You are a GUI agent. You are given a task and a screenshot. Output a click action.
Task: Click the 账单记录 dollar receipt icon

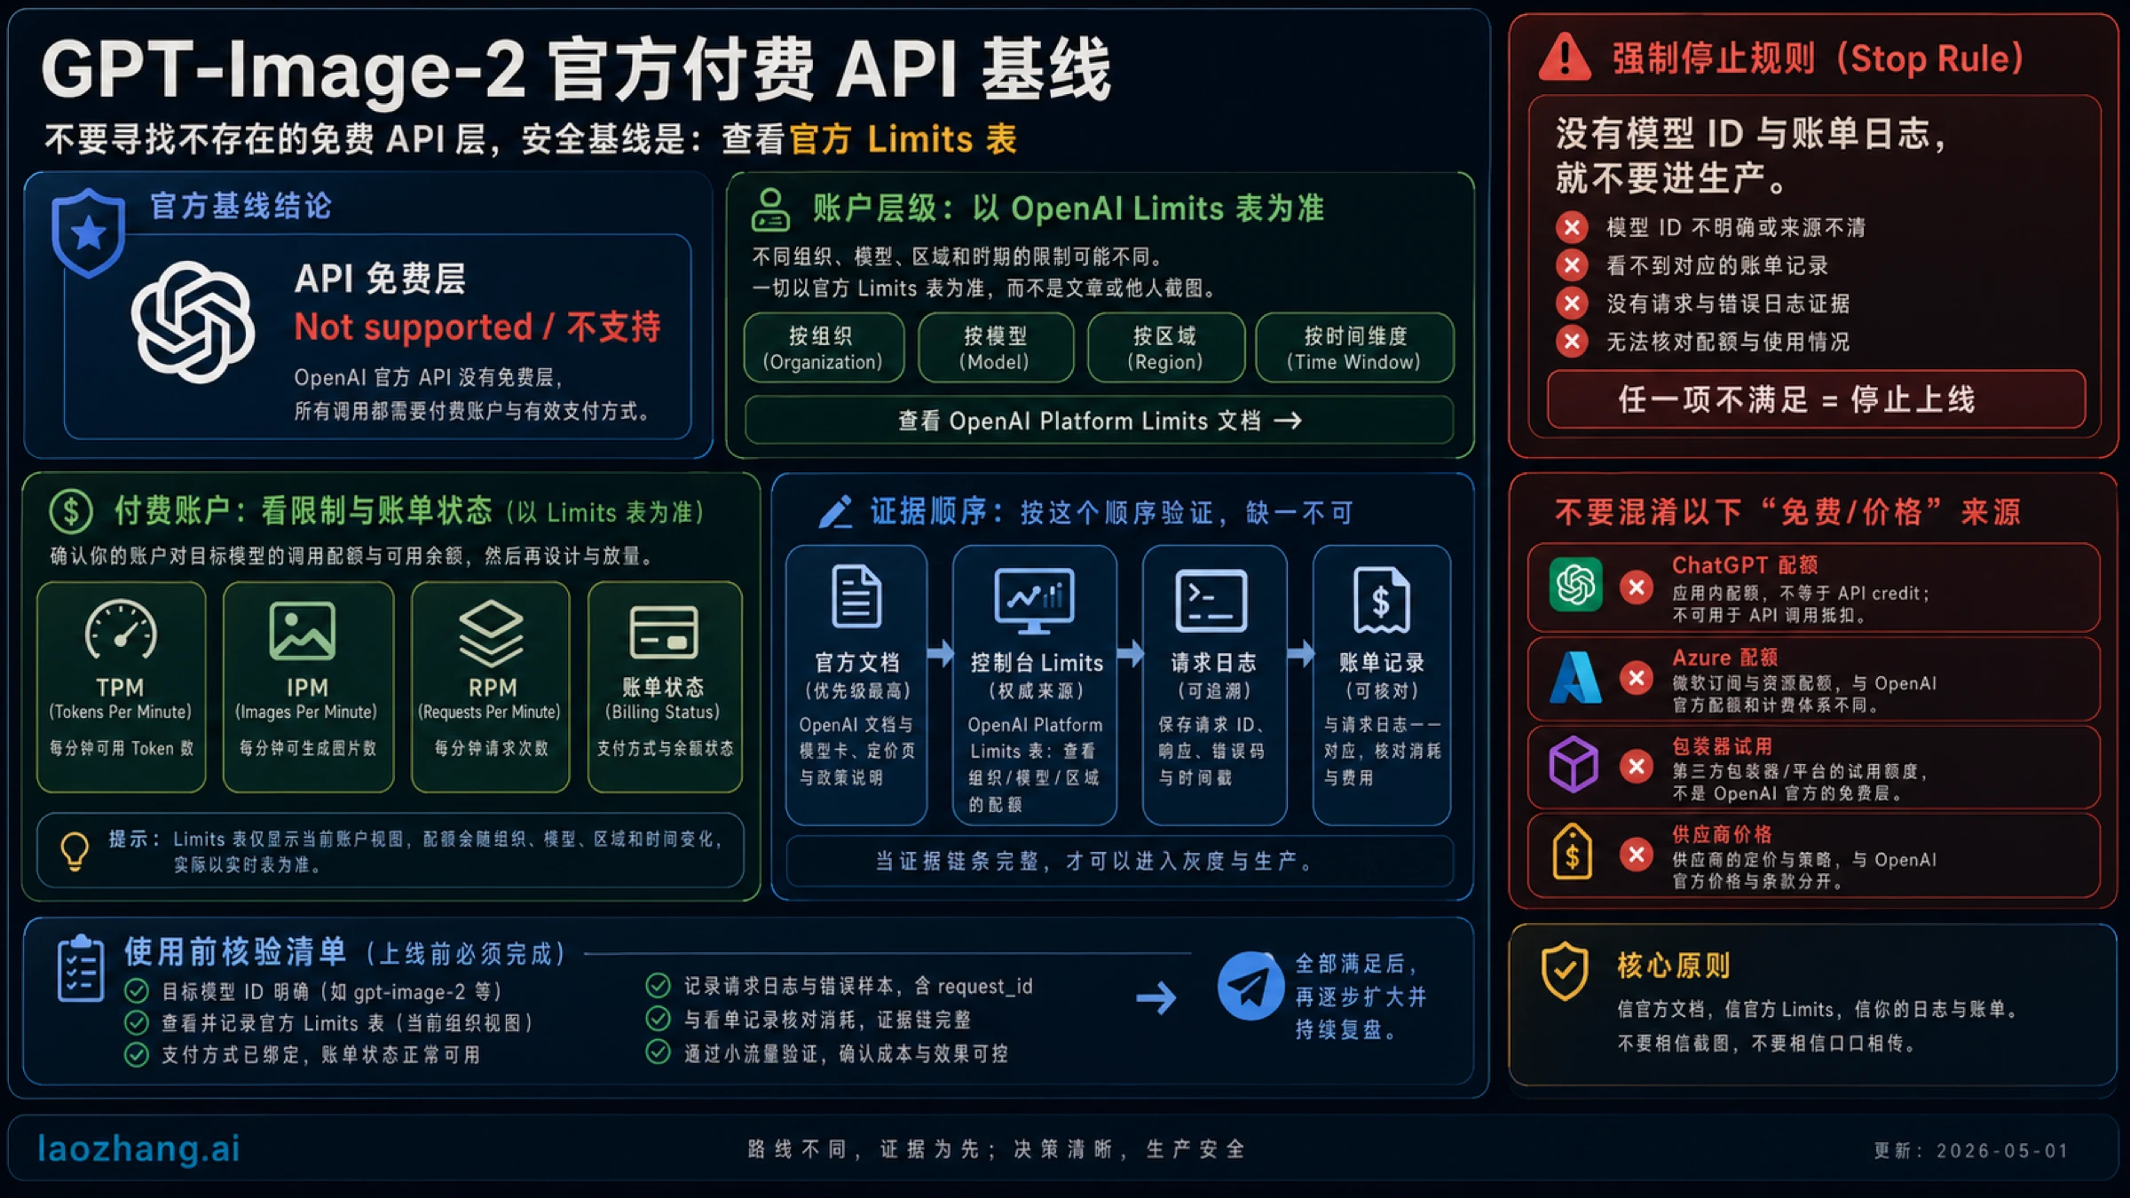pyautogui.click(x=1382, y=600)
